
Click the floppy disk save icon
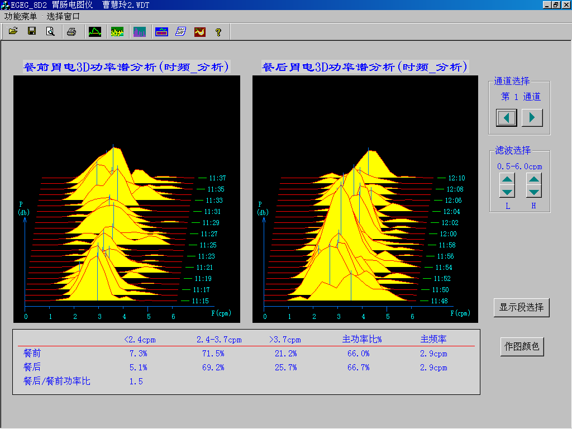click(32, 32)
